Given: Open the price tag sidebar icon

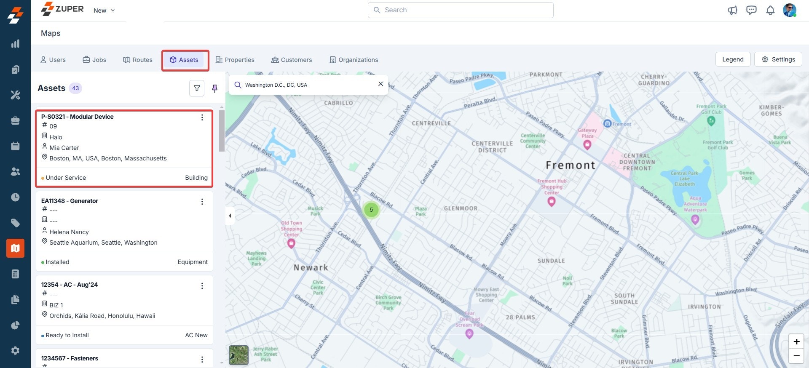Looking at the screenshot, I should 15,223.
